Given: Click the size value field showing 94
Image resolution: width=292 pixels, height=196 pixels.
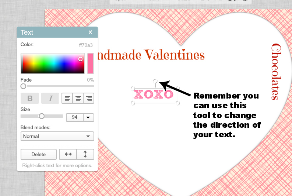Looking at the screenshot, I should (75, 117).
